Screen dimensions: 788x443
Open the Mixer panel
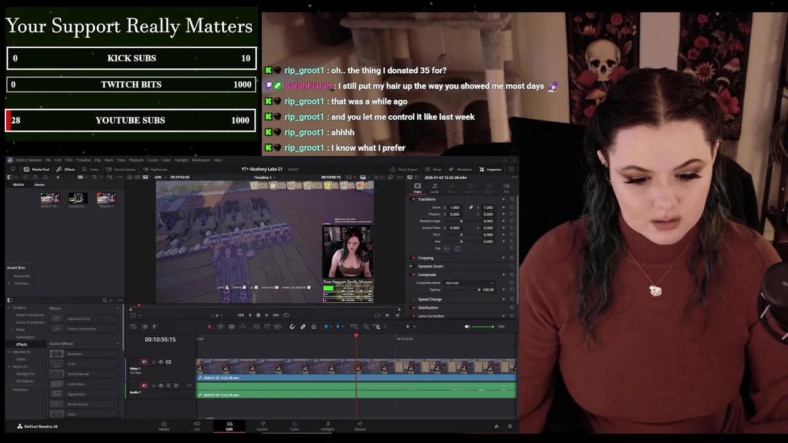point(434,169)
